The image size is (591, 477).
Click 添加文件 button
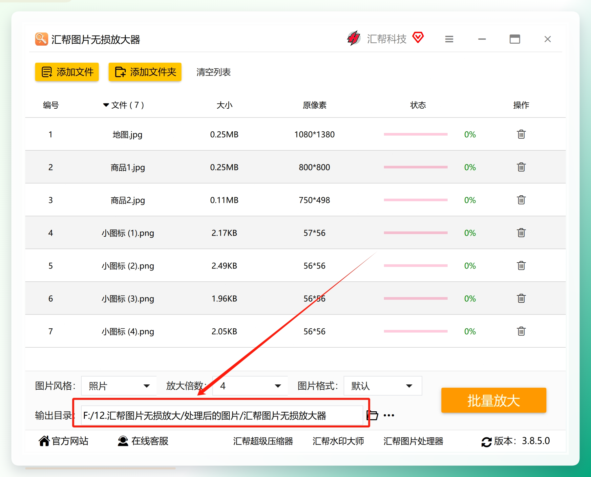(x=67, y=72)
